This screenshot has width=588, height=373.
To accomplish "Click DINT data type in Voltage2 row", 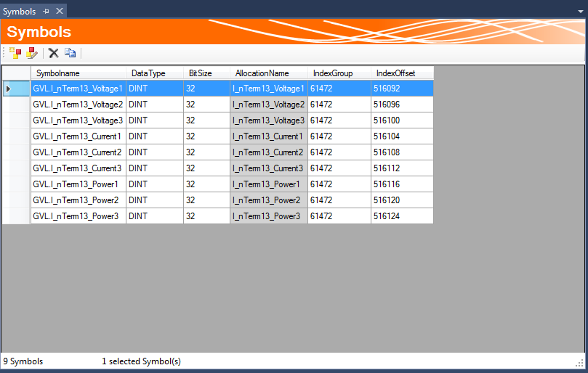I will 155,104.
